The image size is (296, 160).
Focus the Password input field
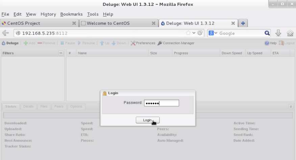point(162,103)
